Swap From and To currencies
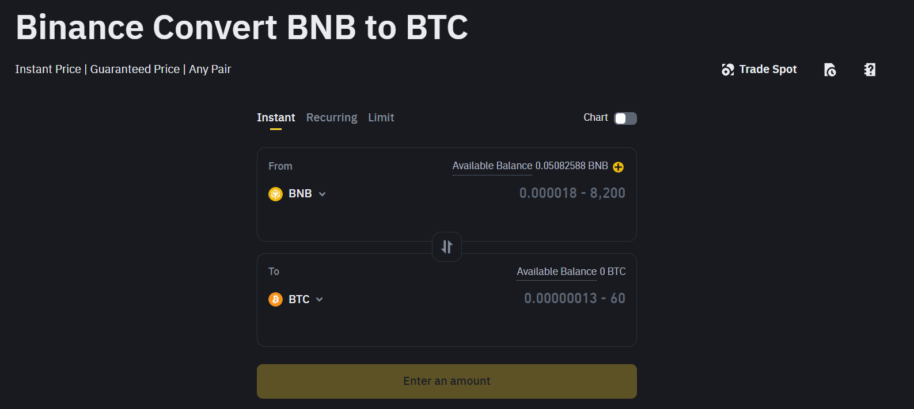This screenshot has width=914, height=409. click(x=447, y=247)
